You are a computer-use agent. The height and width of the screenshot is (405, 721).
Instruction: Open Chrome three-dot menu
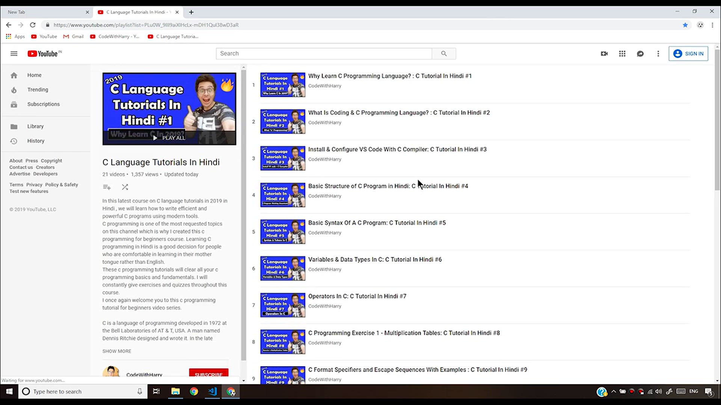tap(712, 25)
